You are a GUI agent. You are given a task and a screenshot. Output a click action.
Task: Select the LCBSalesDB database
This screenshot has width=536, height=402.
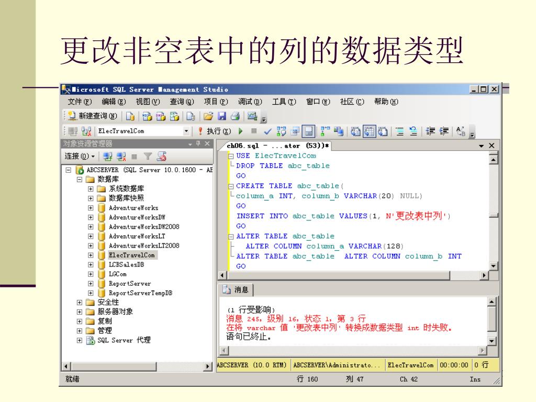[126, 264]
